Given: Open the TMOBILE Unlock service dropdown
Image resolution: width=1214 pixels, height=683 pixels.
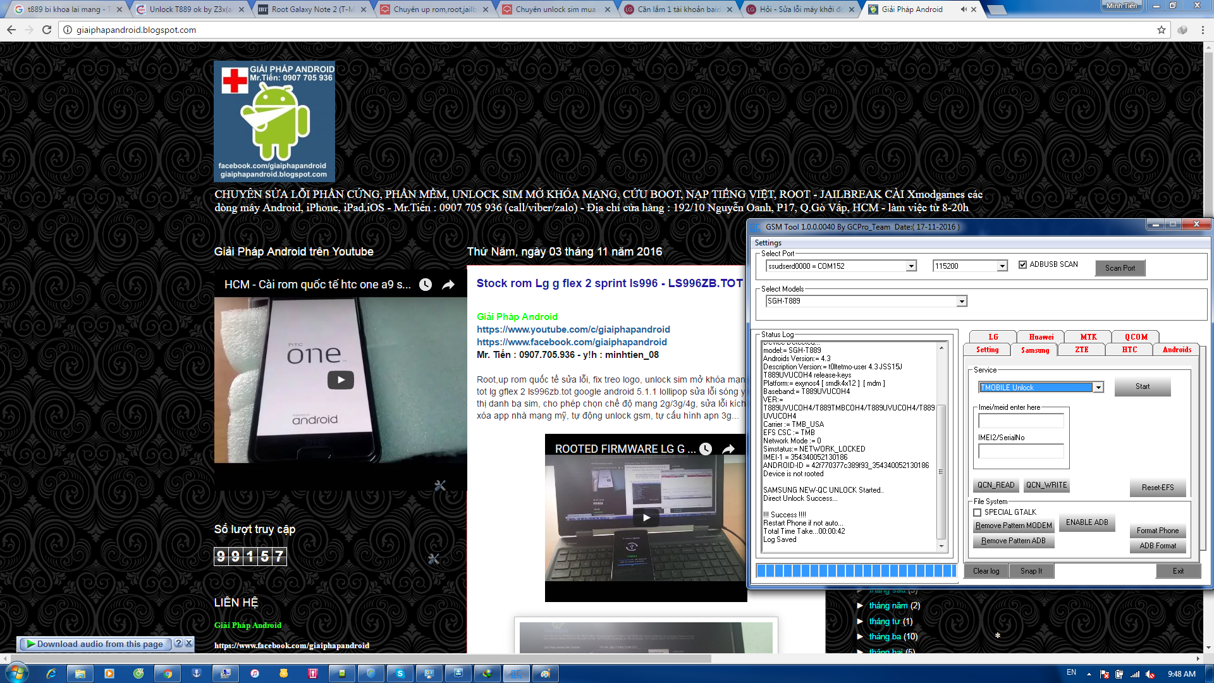Looking at the screenshot, I should point(1099,388).
